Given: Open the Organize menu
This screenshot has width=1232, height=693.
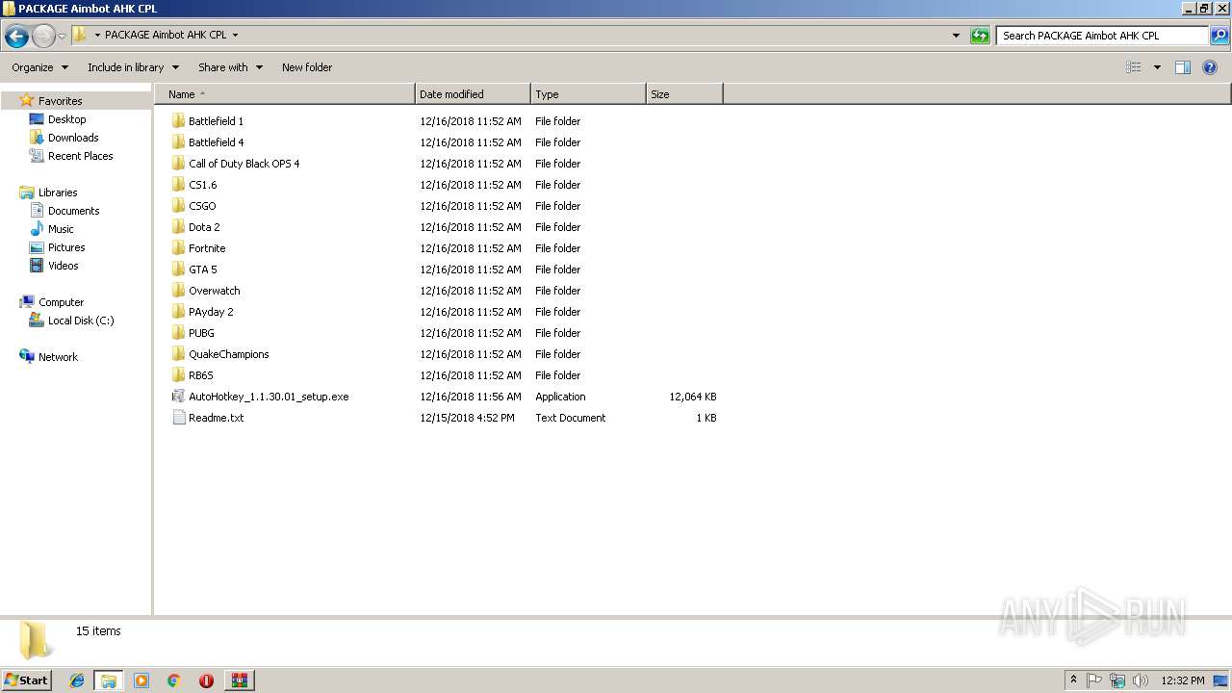Looking at the screenshot, I should 40,67.
